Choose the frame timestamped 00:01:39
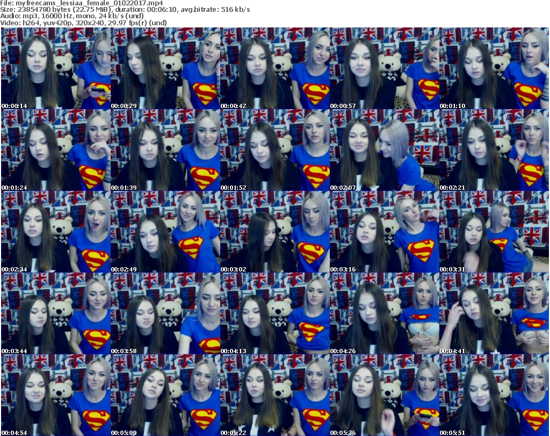 pyautogui.click(x=165, y=150)
